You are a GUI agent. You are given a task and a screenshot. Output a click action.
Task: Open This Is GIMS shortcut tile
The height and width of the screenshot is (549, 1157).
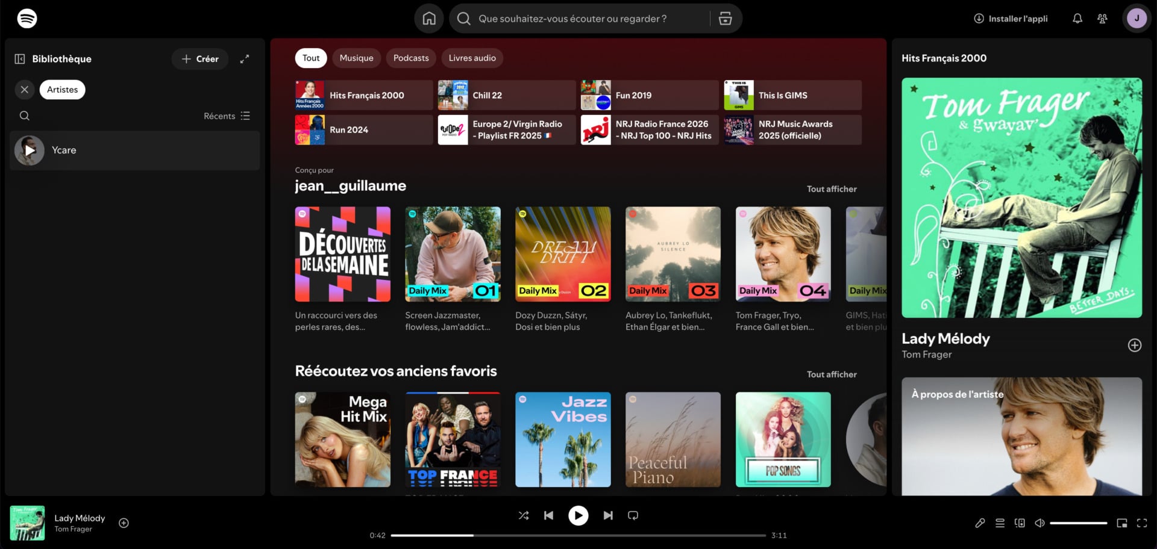point(792,95)
